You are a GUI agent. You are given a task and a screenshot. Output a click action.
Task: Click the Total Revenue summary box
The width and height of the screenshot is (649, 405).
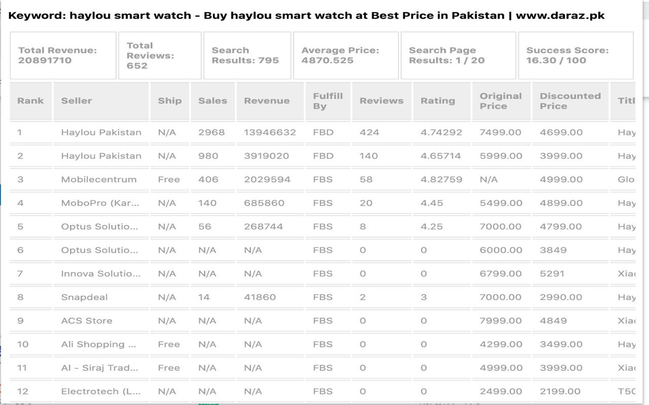[63, 55]
